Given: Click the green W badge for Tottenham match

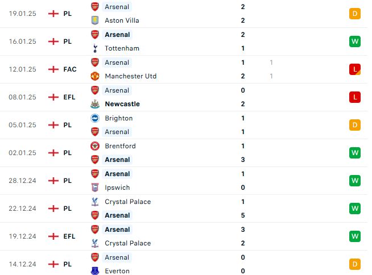Looking at the screenshot, I should click(355, 41).
